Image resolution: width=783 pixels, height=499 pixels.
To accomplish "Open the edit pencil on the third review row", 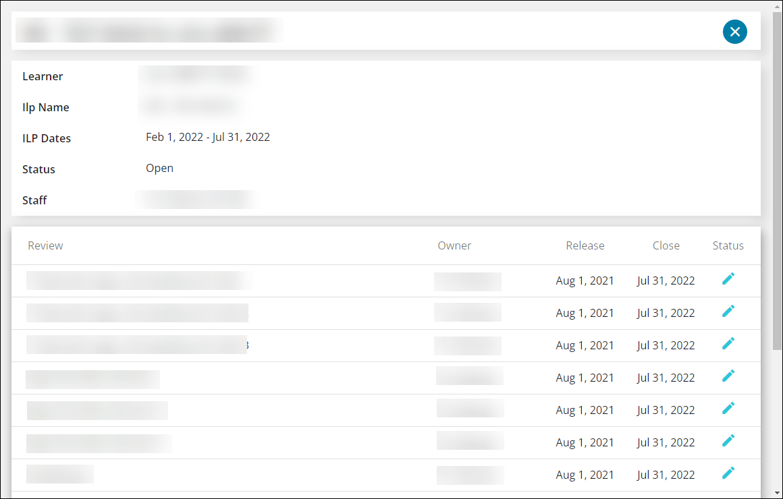I will (x=728, y=343).
